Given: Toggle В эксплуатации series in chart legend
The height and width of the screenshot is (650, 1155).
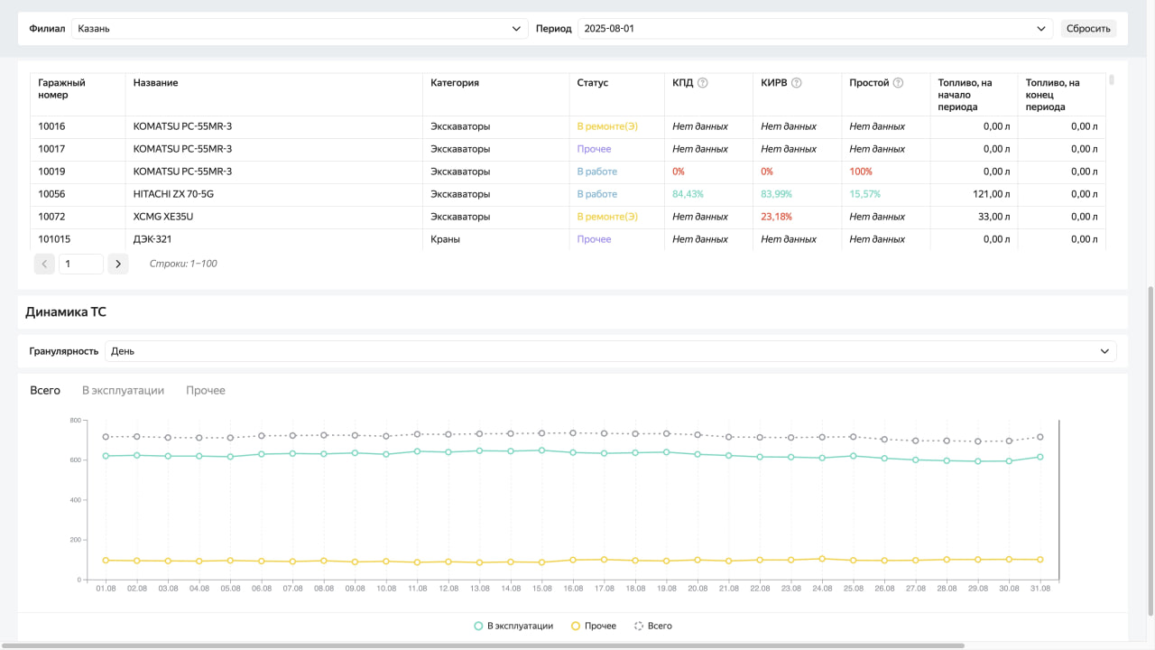Looking at the screenshot, I should pyautogui.click(x=513, y=626).
